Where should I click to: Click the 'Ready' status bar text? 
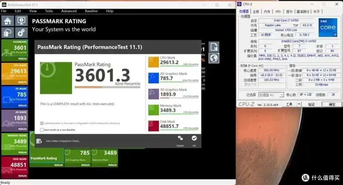[5, 182]
